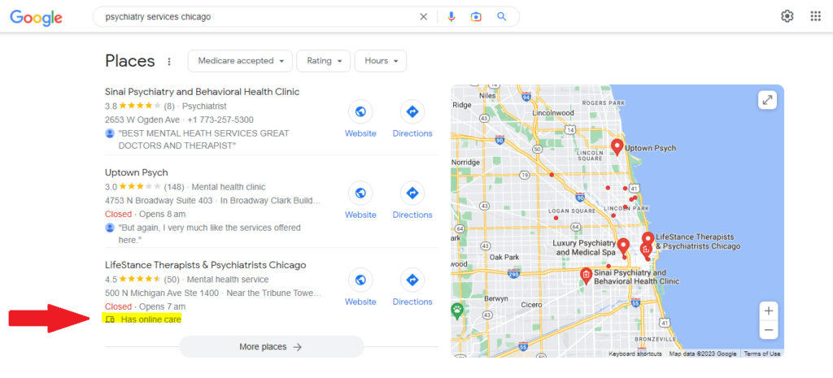Click LifeStance 4.5 star rating

[x=142, y=280]
